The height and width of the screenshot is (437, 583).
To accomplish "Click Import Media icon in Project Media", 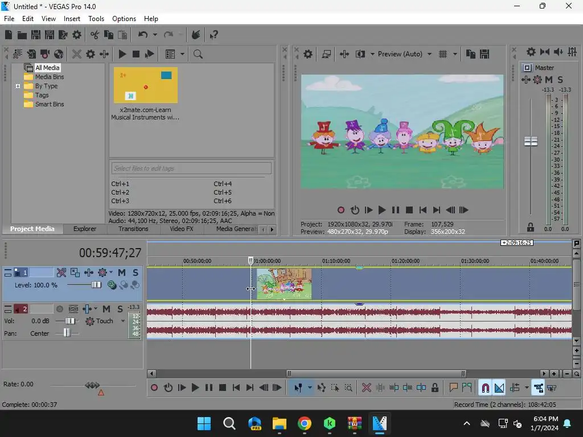I will tap(31, 54).
